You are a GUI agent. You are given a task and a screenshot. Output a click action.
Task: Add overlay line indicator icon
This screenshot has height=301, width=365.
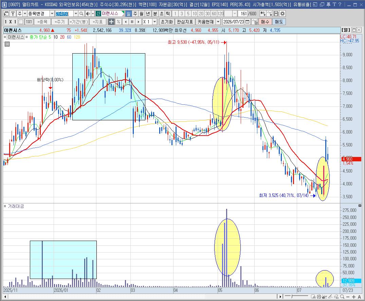(x=270, y=14)
